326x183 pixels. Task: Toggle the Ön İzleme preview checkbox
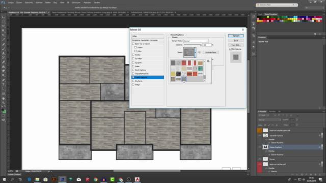[x=230, y=49]
